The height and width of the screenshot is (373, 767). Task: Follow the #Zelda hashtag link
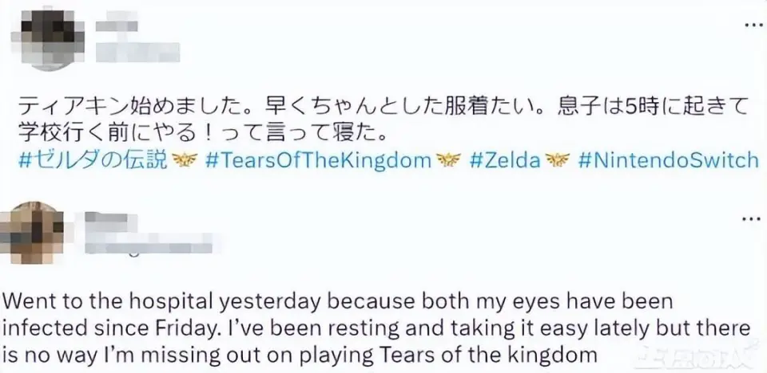503,160
